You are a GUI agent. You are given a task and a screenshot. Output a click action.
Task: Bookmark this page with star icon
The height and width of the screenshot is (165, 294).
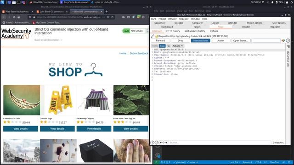click(x=112, y=17)
